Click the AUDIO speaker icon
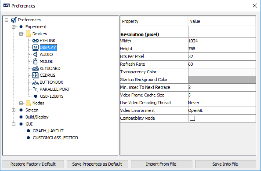Image resolution: width=261 pixels, height=171 pixels. 35,54
